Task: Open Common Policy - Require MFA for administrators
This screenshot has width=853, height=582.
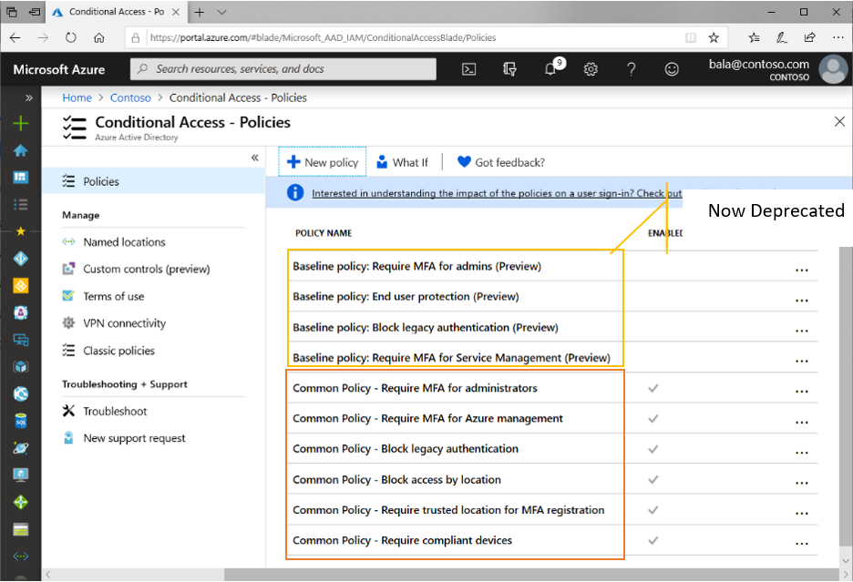Action: (415, 388)
